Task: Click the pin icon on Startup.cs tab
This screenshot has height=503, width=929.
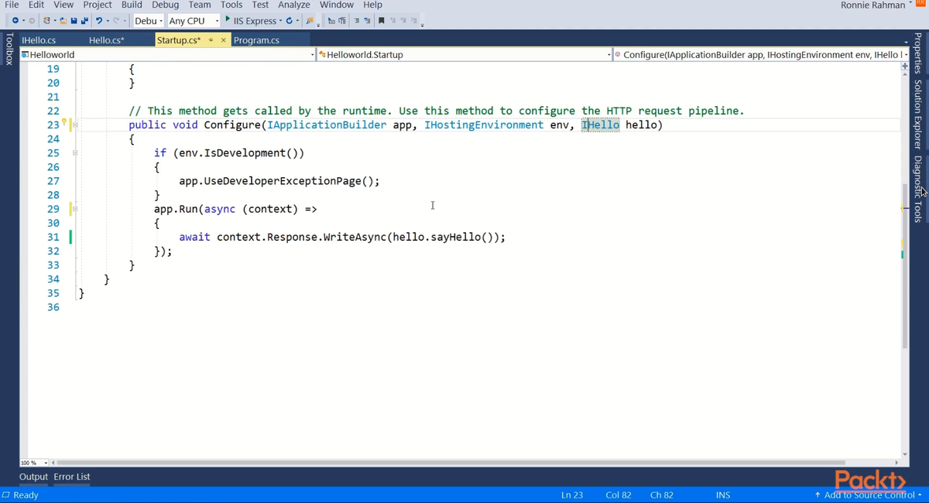Action: 211,40
